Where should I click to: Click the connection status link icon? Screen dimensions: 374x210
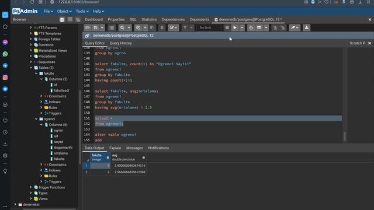point(87,36)
